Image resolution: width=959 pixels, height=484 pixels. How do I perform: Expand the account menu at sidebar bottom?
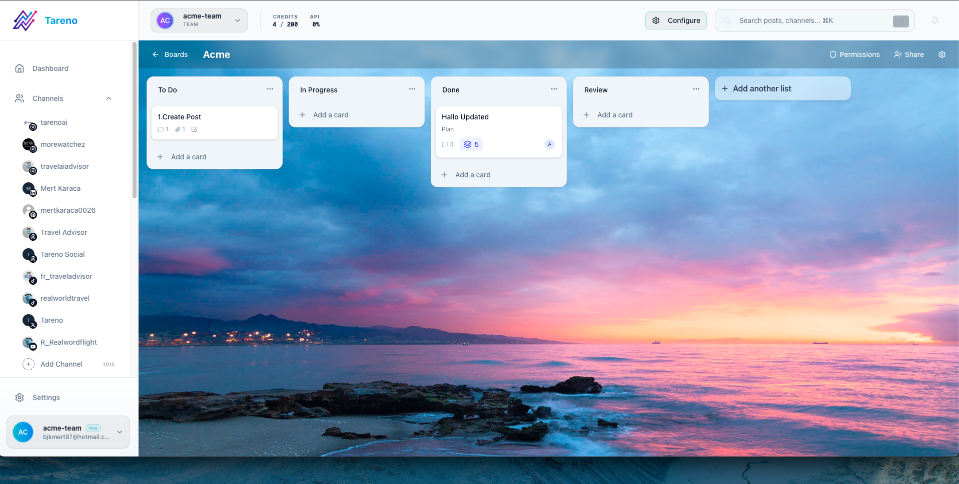coord(119,432)
